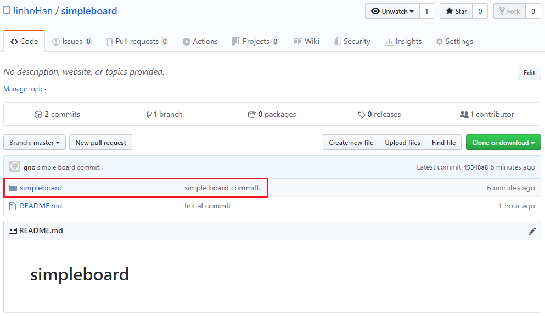Open the README.md file link
This screenshot has height=316, width=545.
tap(41, 206)
